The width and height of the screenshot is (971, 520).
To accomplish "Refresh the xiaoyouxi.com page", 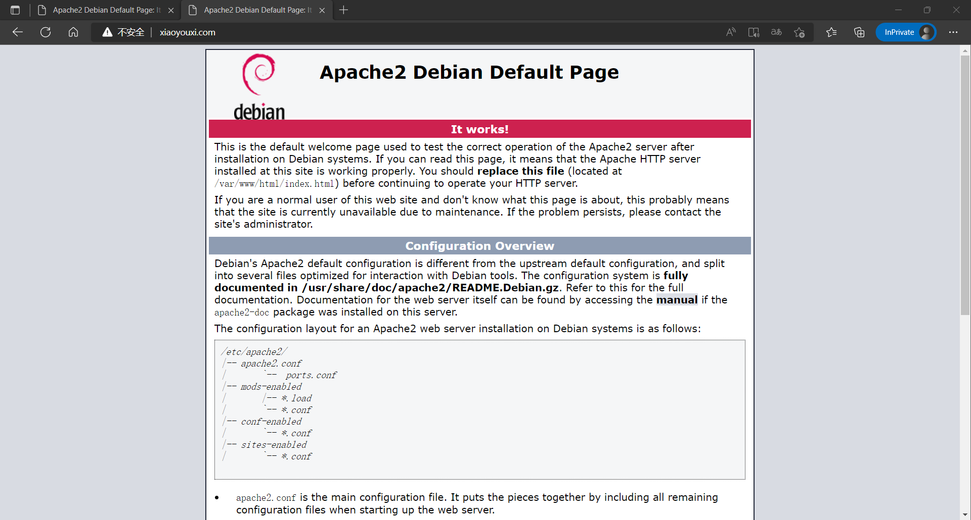I will (x=46, y=32).
